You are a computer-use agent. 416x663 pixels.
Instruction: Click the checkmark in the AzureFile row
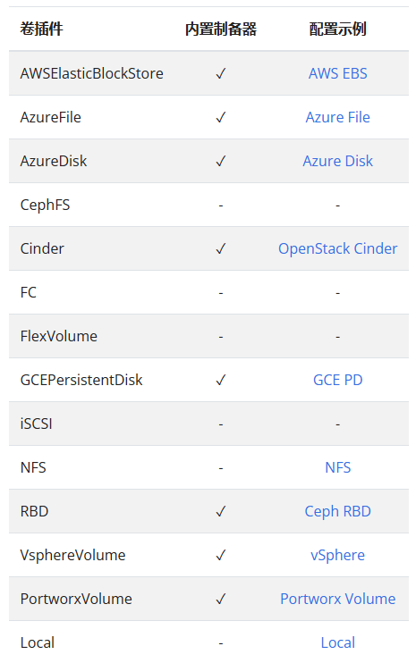(x=220, y=117)
